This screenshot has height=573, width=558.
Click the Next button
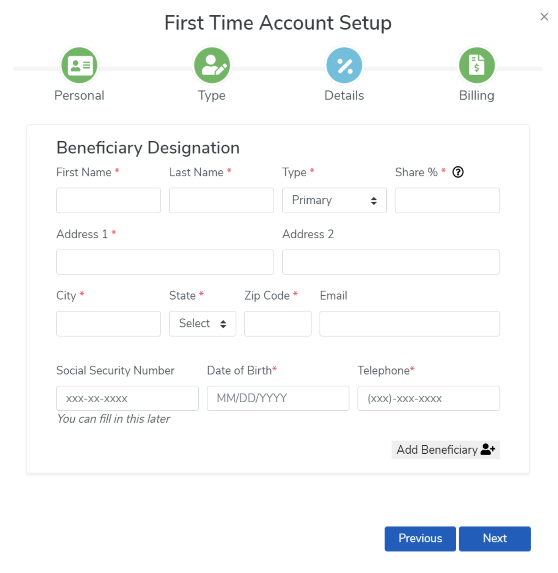coord(495,538)
